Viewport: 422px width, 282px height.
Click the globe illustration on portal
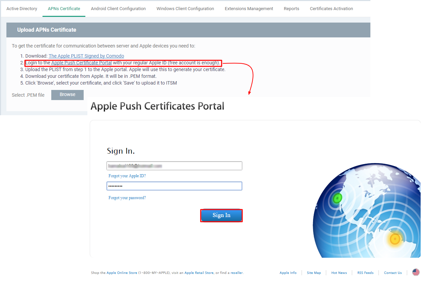(367, 211)
